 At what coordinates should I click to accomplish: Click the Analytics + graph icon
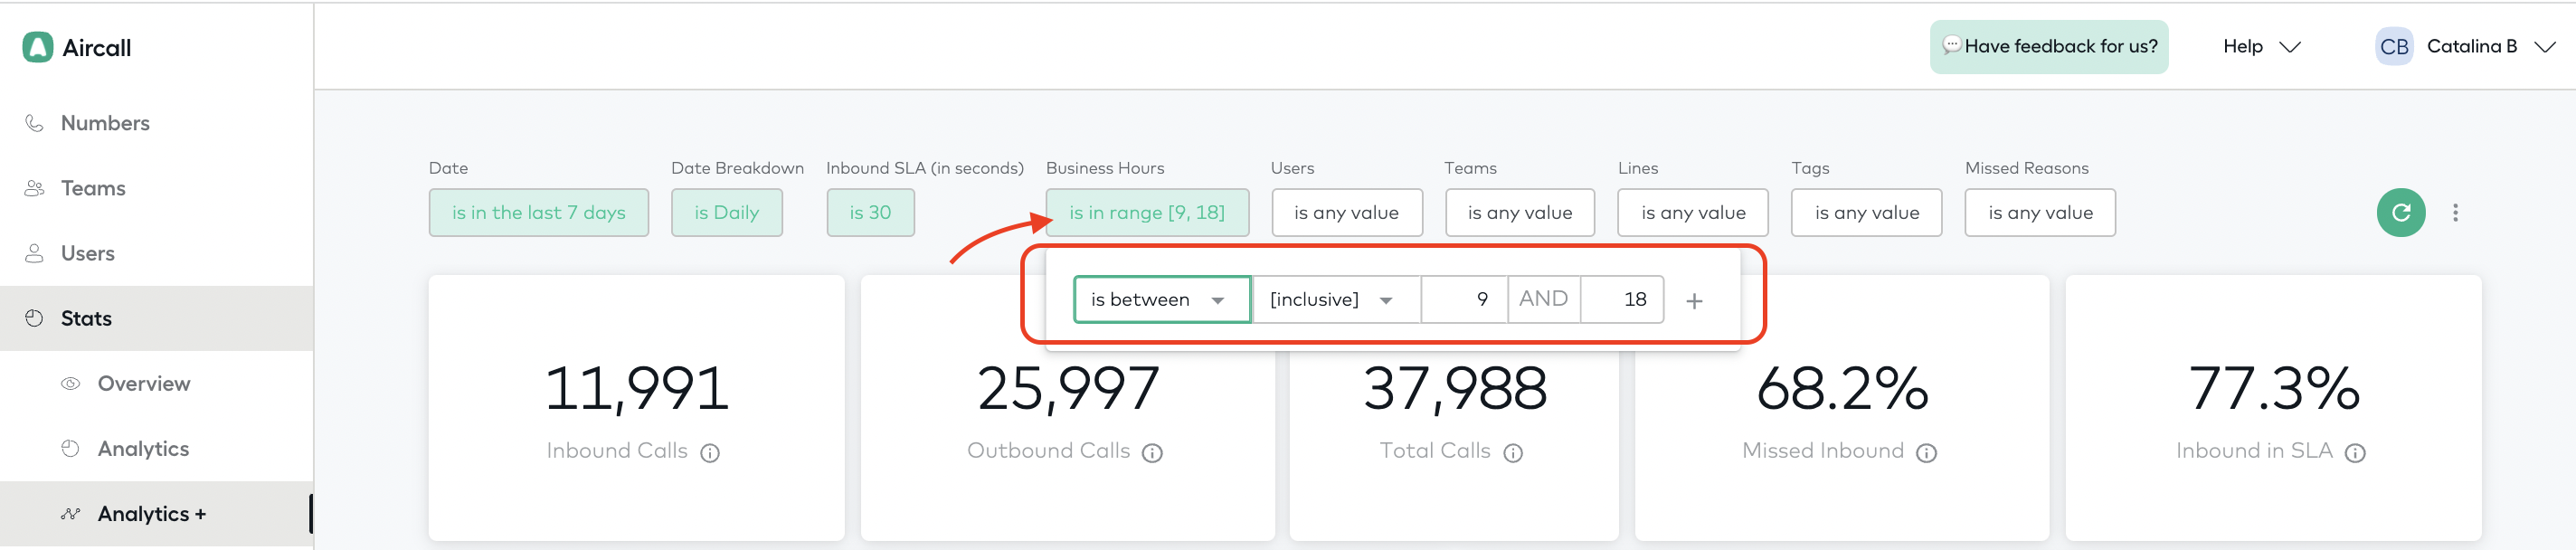click(x=70, y=514)
